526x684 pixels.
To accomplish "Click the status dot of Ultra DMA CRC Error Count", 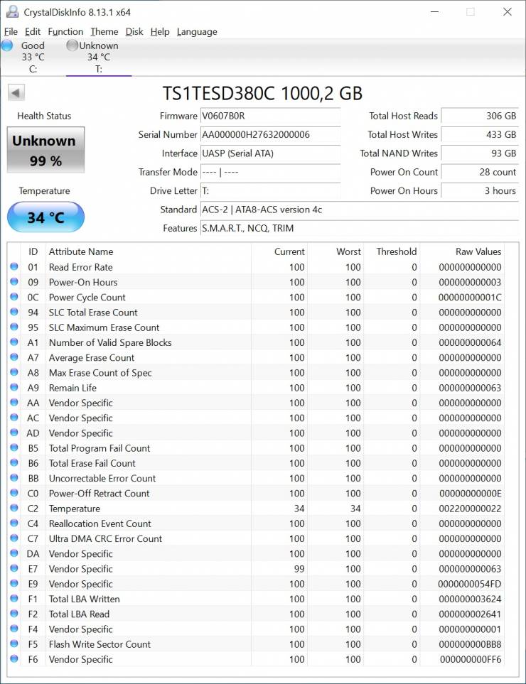I will (x=14, y=538).
